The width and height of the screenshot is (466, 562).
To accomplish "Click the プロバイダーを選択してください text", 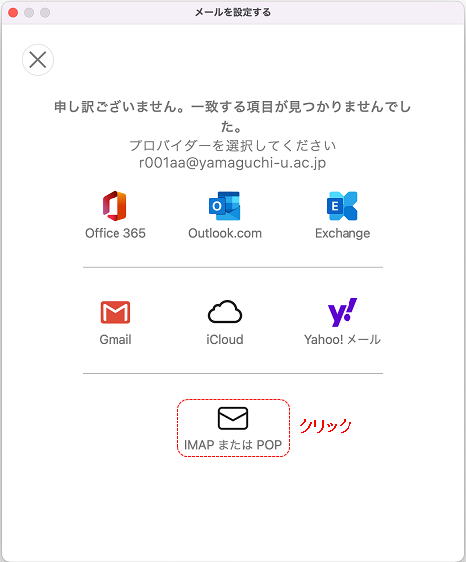I will [232, 145].
